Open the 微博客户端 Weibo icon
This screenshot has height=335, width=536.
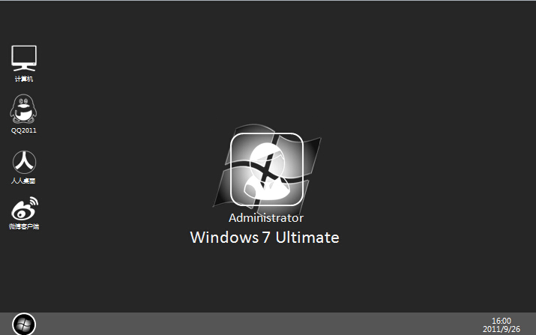pos(24,208)
